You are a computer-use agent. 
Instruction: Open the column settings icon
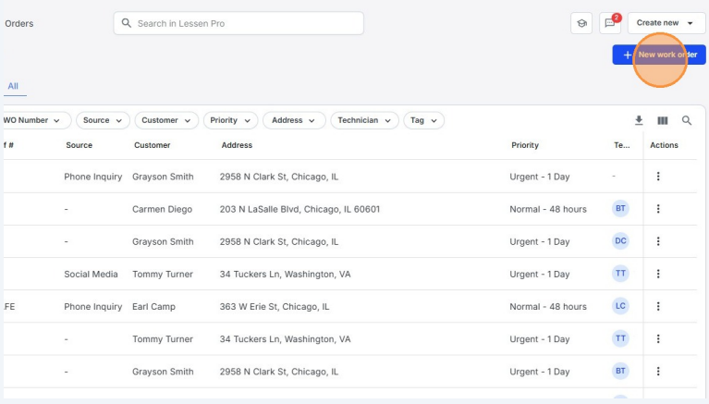662,120
